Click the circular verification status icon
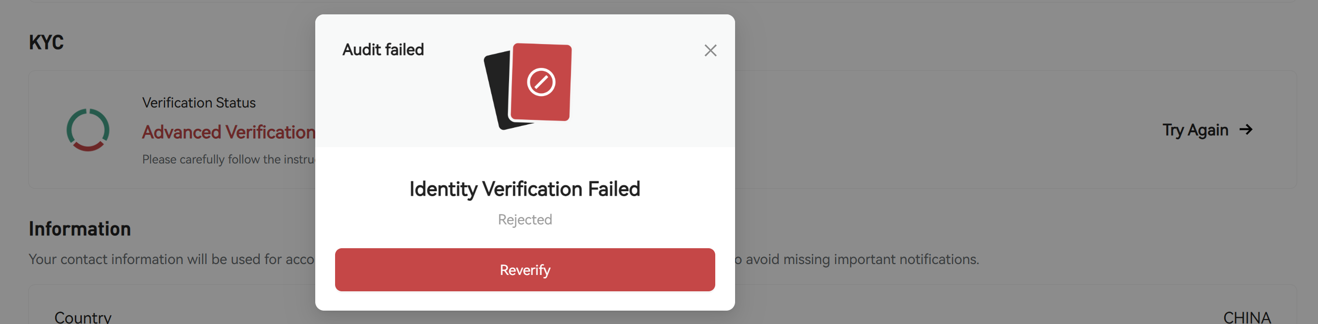 click(x=88, y=129)
